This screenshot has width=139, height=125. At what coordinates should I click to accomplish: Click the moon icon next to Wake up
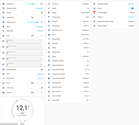point(94,17)
